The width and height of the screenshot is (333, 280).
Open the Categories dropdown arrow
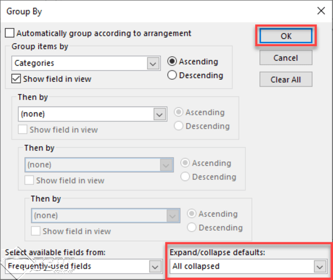(153, 63)
